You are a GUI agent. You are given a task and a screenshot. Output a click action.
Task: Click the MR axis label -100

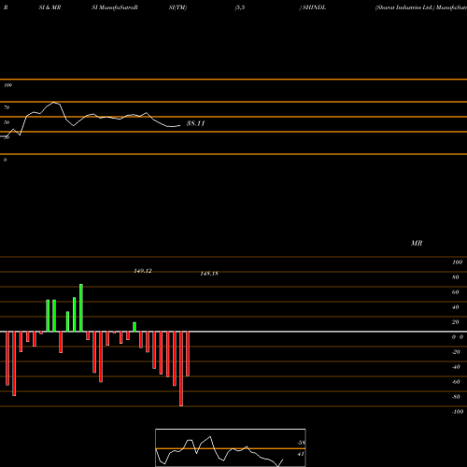coord(458,412)
